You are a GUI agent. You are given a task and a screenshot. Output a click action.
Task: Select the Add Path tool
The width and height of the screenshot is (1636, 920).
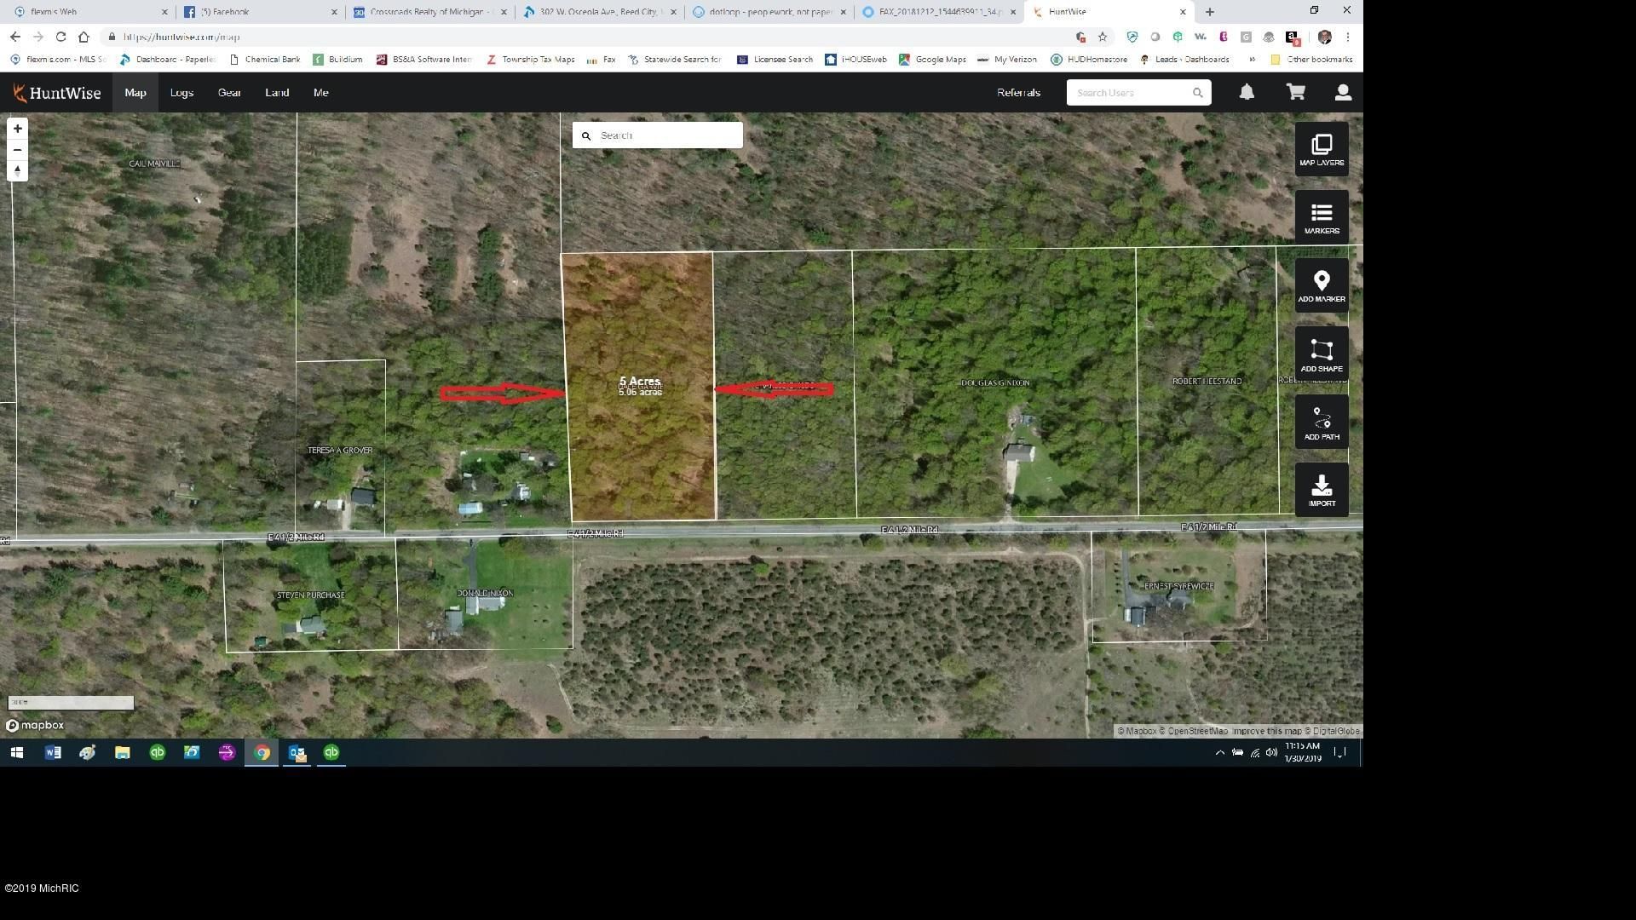click(x=1322, y=421)
